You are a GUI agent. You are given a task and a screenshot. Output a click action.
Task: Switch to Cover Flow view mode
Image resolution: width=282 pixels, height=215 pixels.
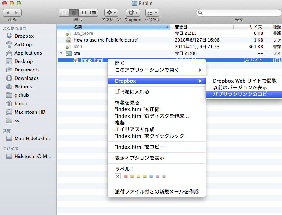[92, 13]
